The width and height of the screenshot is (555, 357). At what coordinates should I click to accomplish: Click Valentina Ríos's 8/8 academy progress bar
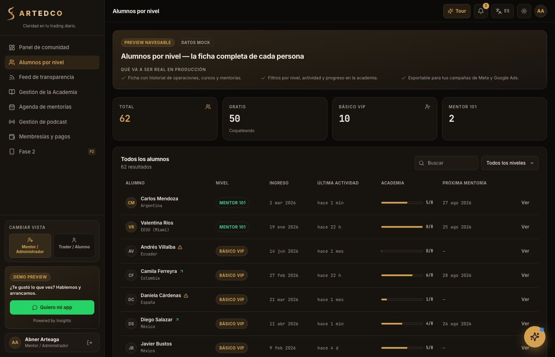[402, 227]
